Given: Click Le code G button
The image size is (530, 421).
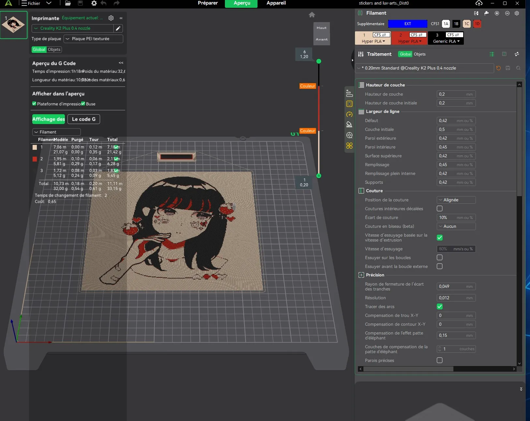Looking at the screenshot, I should tap(84, 119).
